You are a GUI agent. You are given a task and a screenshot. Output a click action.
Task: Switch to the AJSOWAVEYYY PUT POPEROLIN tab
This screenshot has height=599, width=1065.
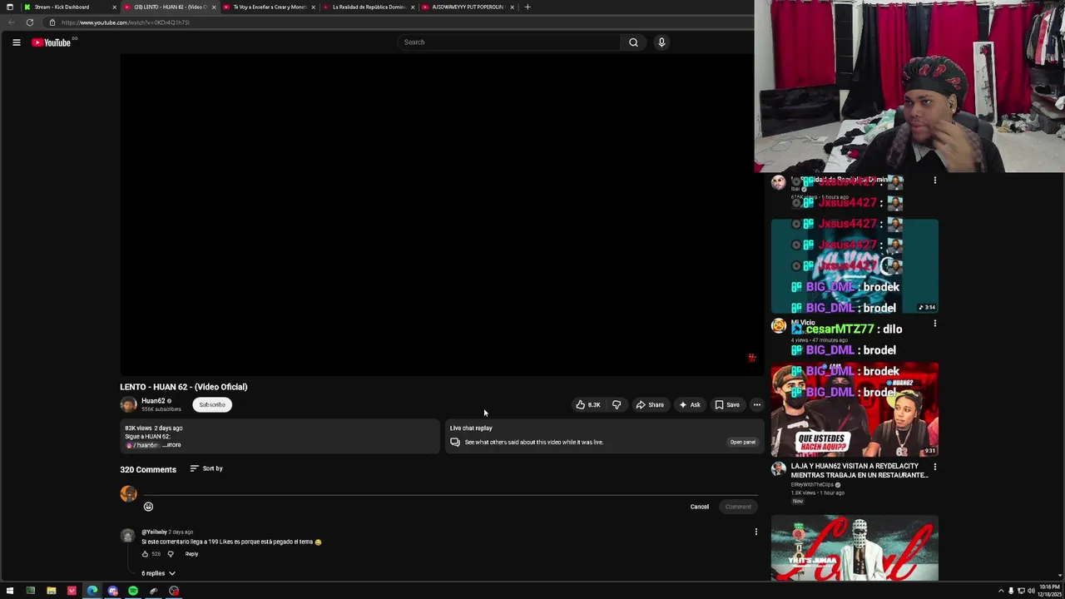pyautogui.click(x=467, y=7)
